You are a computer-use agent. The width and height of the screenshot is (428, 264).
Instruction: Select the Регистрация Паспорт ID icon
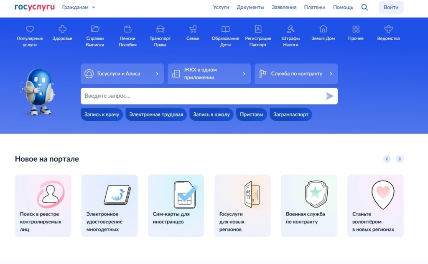pos(258,29)
